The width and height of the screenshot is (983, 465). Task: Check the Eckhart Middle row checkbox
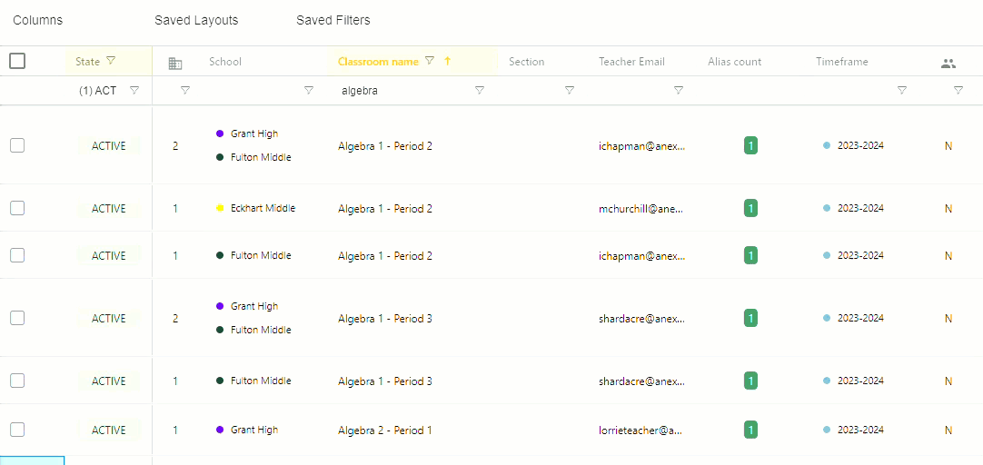click(x=17, y=208)
